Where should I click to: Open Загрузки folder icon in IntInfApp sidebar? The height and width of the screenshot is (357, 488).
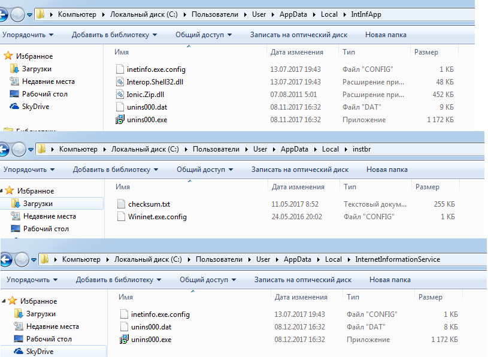click(x=14, y=68)
